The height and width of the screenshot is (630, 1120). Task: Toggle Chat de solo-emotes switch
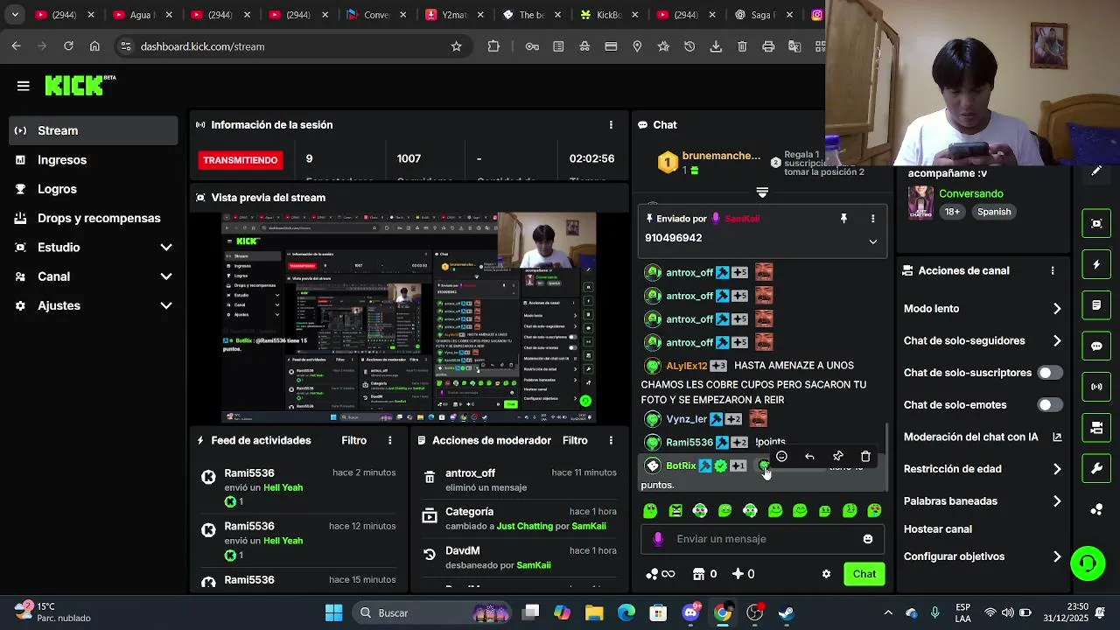click(x=1049, y=405)
